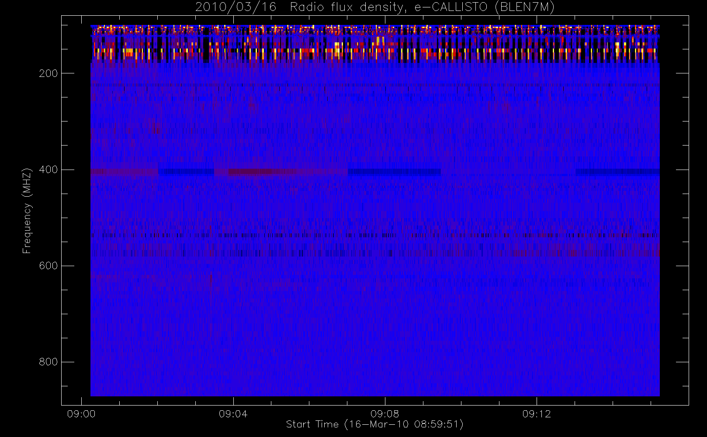Screen dimensions: 707x437
Task: Click the 600 frequency tick label
Action: point(48,266)
